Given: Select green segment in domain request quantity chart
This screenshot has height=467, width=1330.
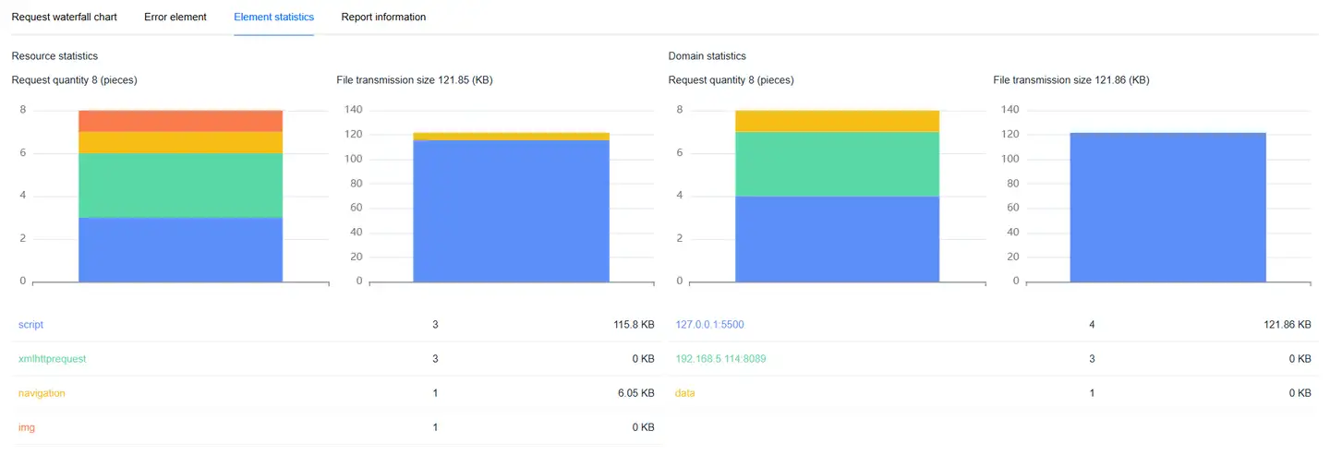Looking at the screenshot, I should pyautogui.click(x=837, y=163).
